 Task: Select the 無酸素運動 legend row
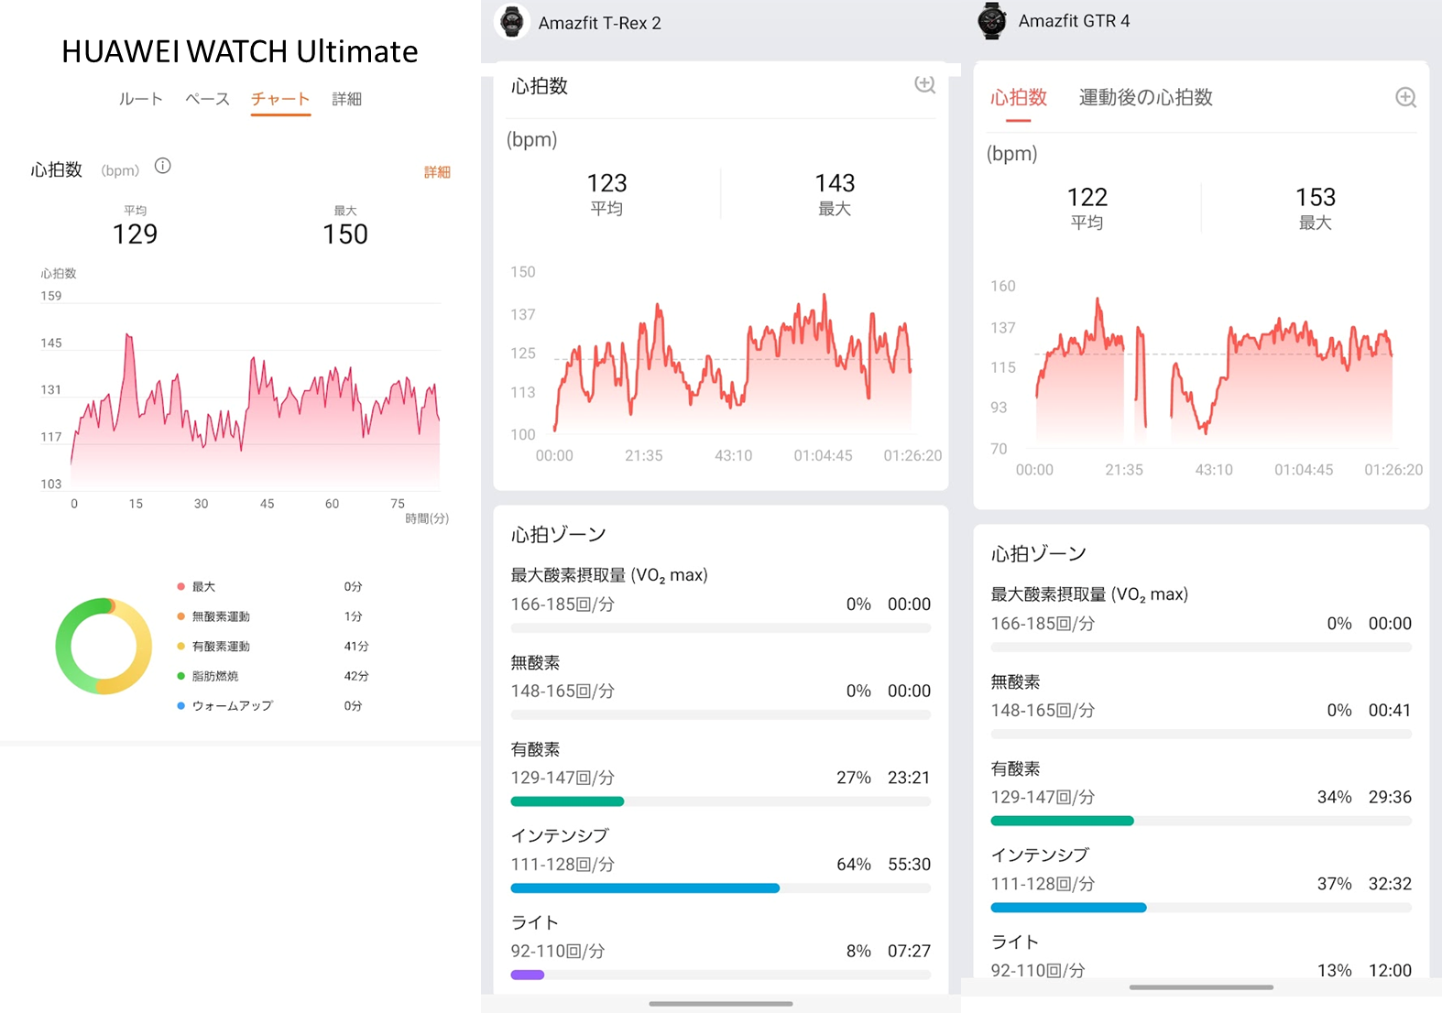point(270,616)
